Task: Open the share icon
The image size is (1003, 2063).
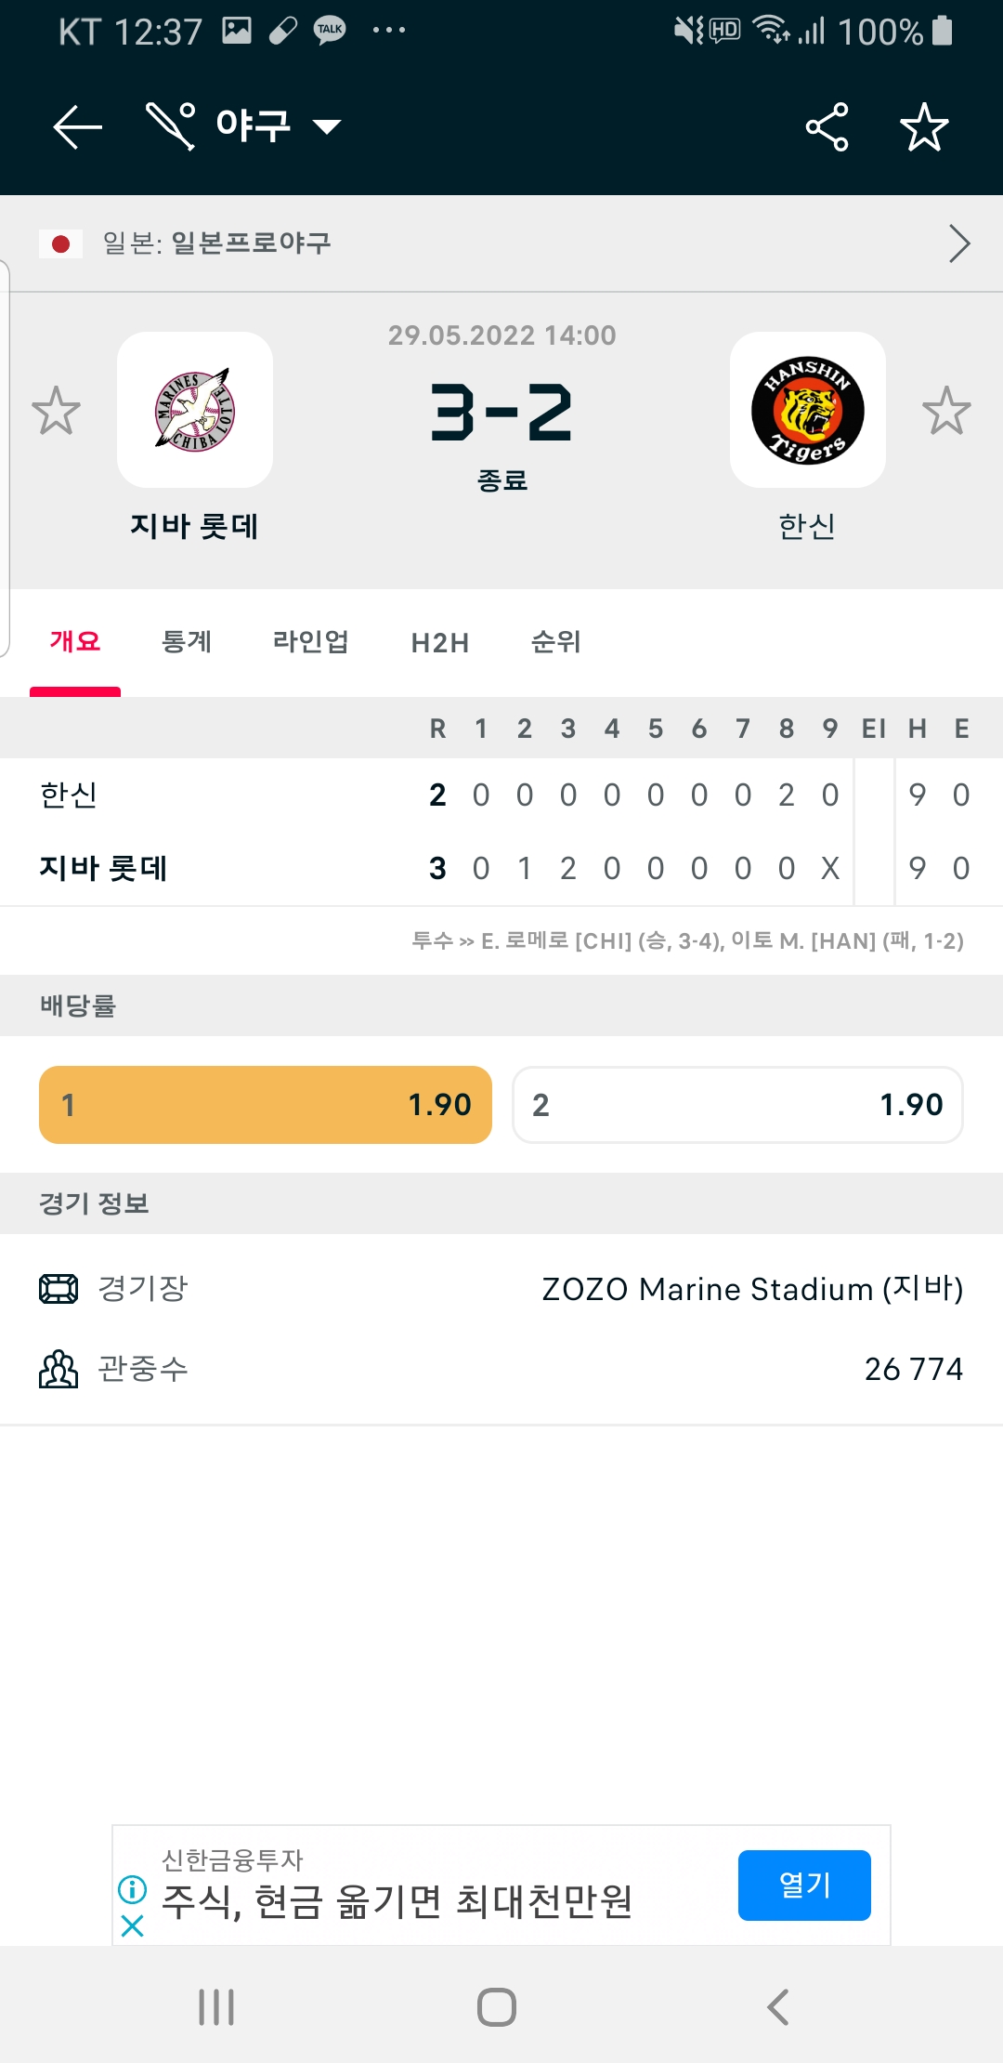Action: coord(827,126)
